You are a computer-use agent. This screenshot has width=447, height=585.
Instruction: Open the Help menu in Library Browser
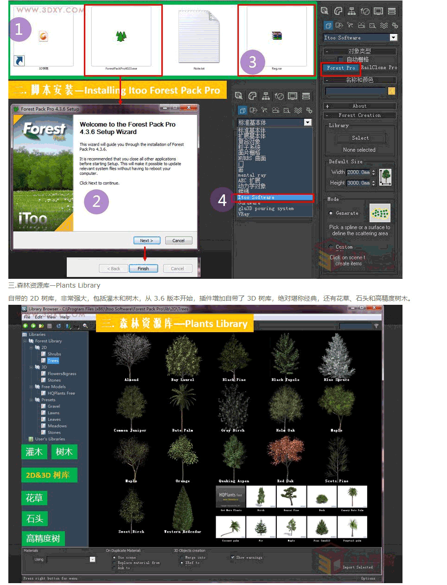pos(64,317)
